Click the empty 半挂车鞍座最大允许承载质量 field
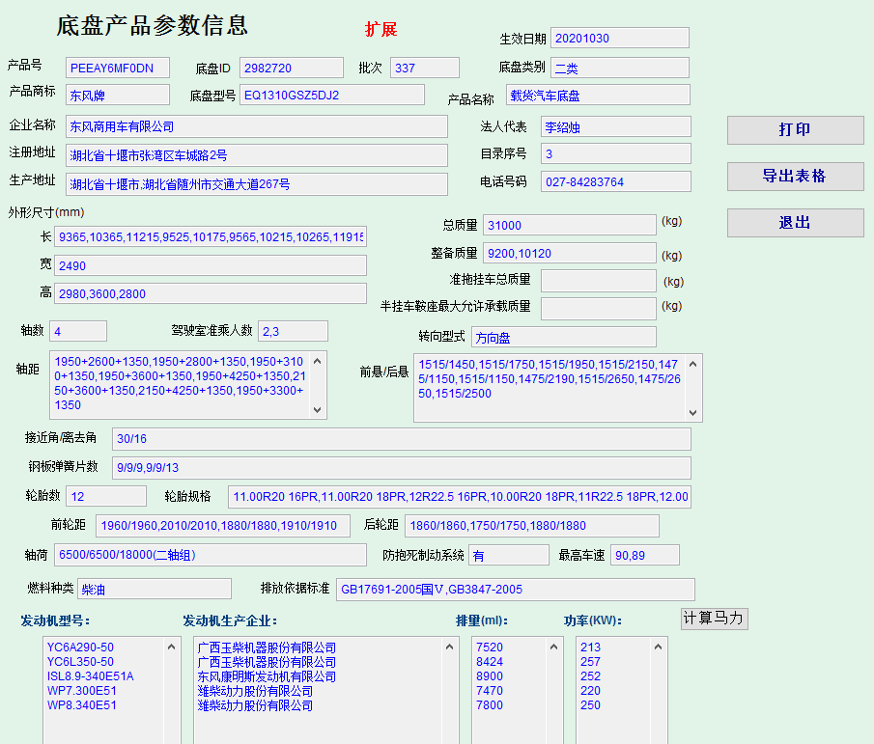This screenshot has width=874, height=744. [599, 309]
